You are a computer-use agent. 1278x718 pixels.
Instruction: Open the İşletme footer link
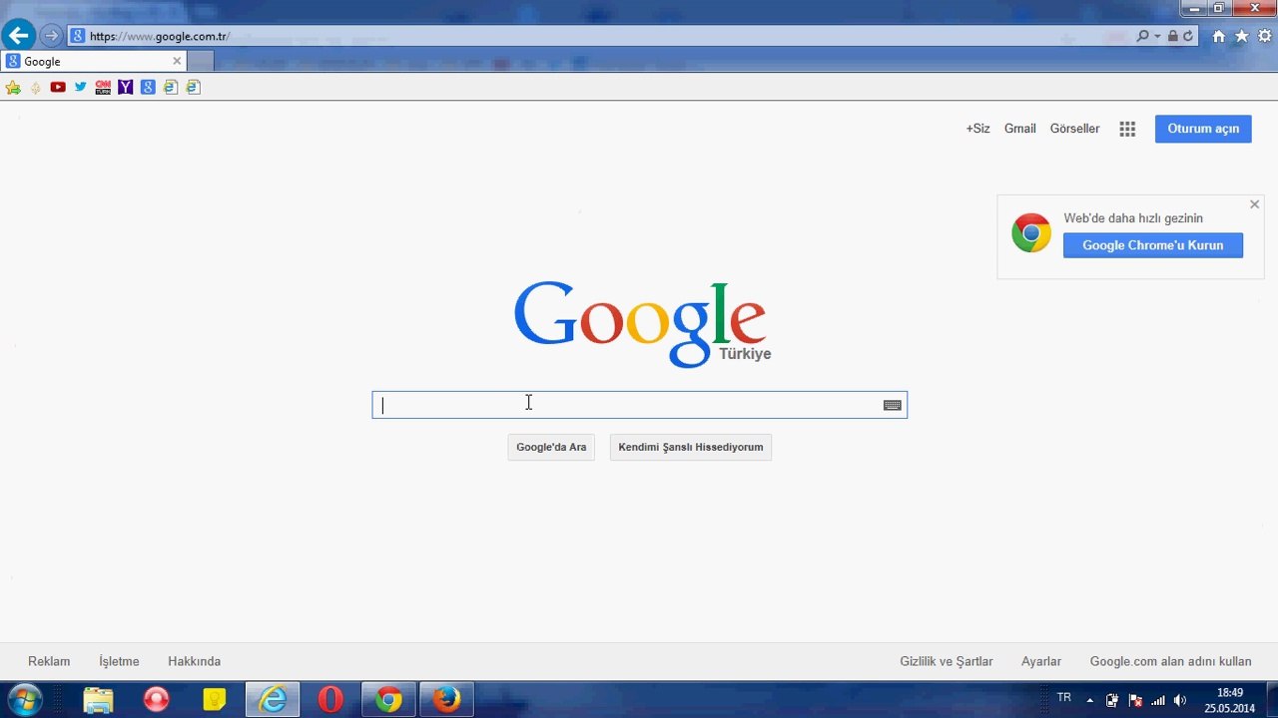tap(119, 661)
